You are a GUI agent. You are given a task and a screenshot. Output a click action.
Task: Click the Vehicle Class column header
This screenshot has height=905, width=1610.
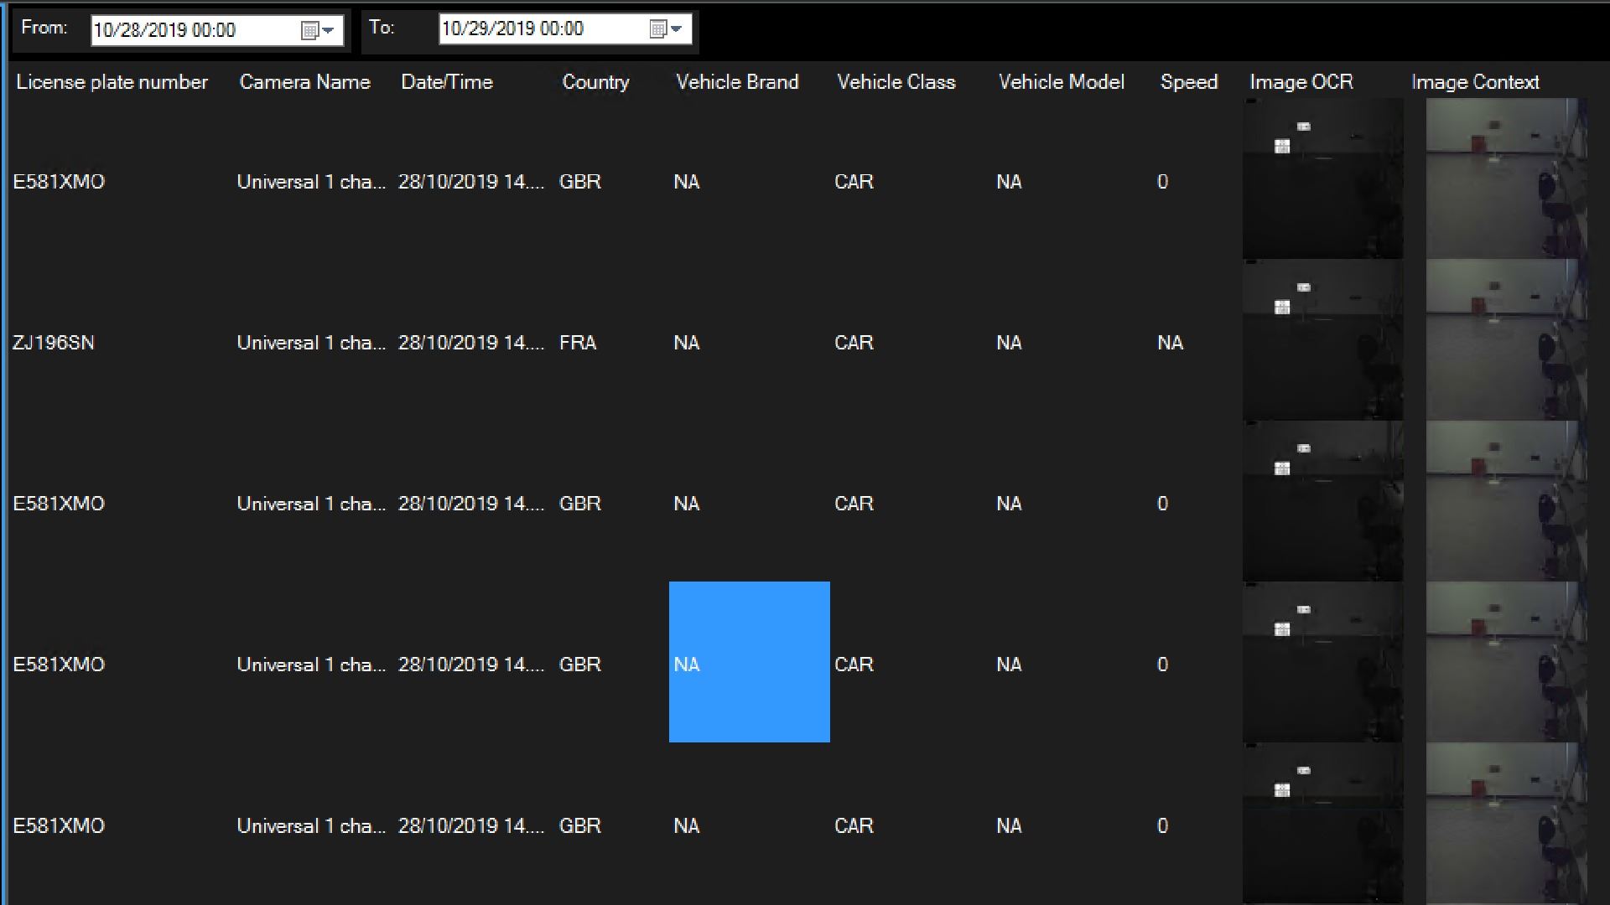(896, 82)
